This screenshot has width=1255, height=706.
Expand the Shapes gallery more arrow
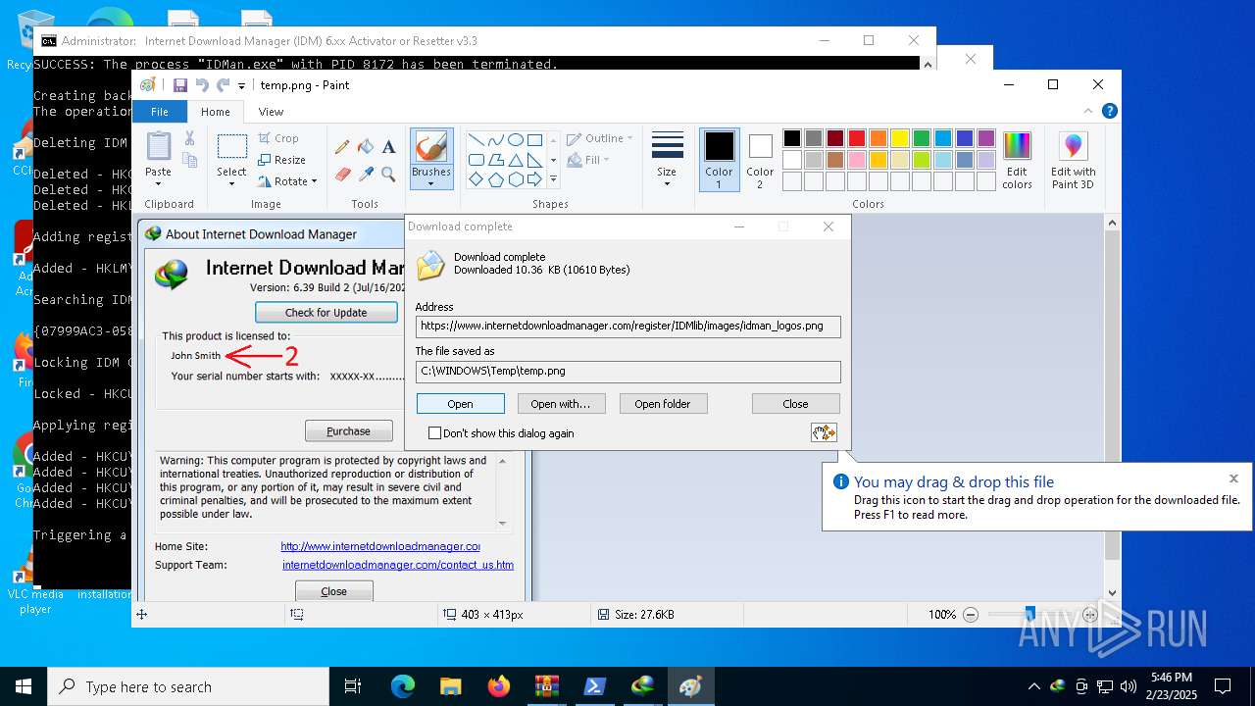(x=553, y=179)
